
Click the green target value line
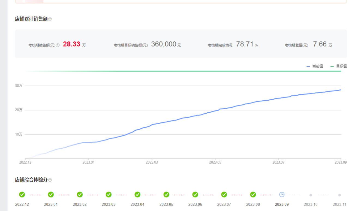[191, 71]
